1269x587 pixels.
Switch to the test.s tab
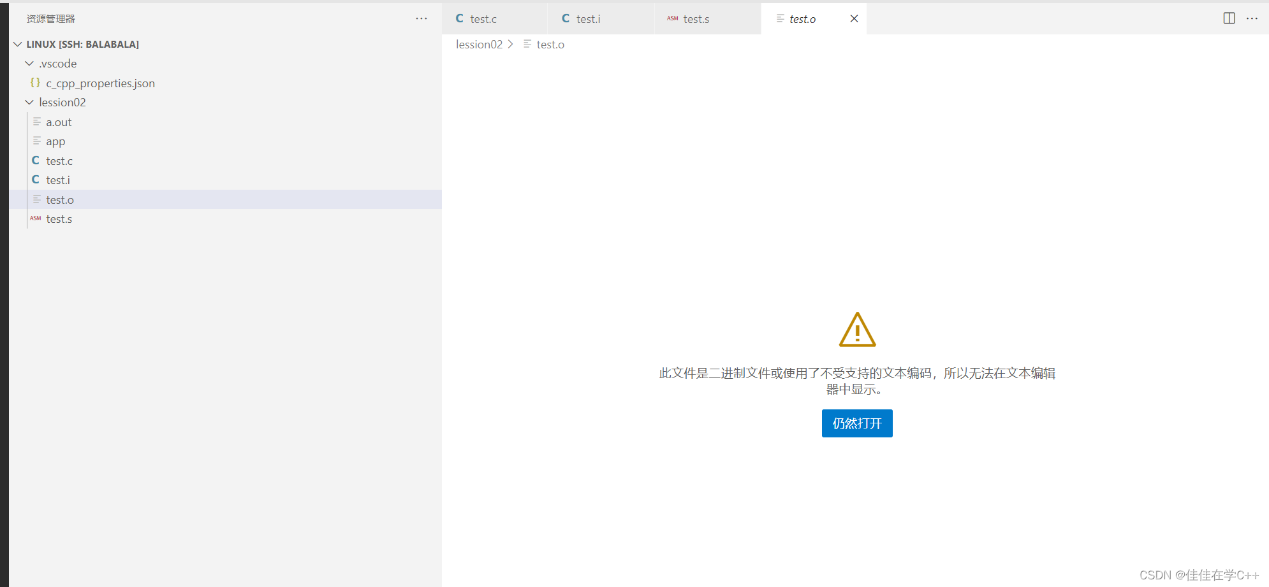coord(695,18)
